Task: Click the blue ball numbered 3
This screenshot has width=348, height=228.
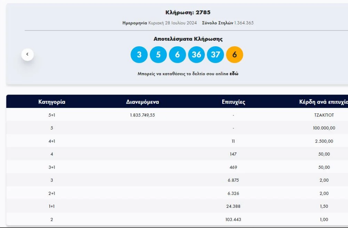Action: 139,55
